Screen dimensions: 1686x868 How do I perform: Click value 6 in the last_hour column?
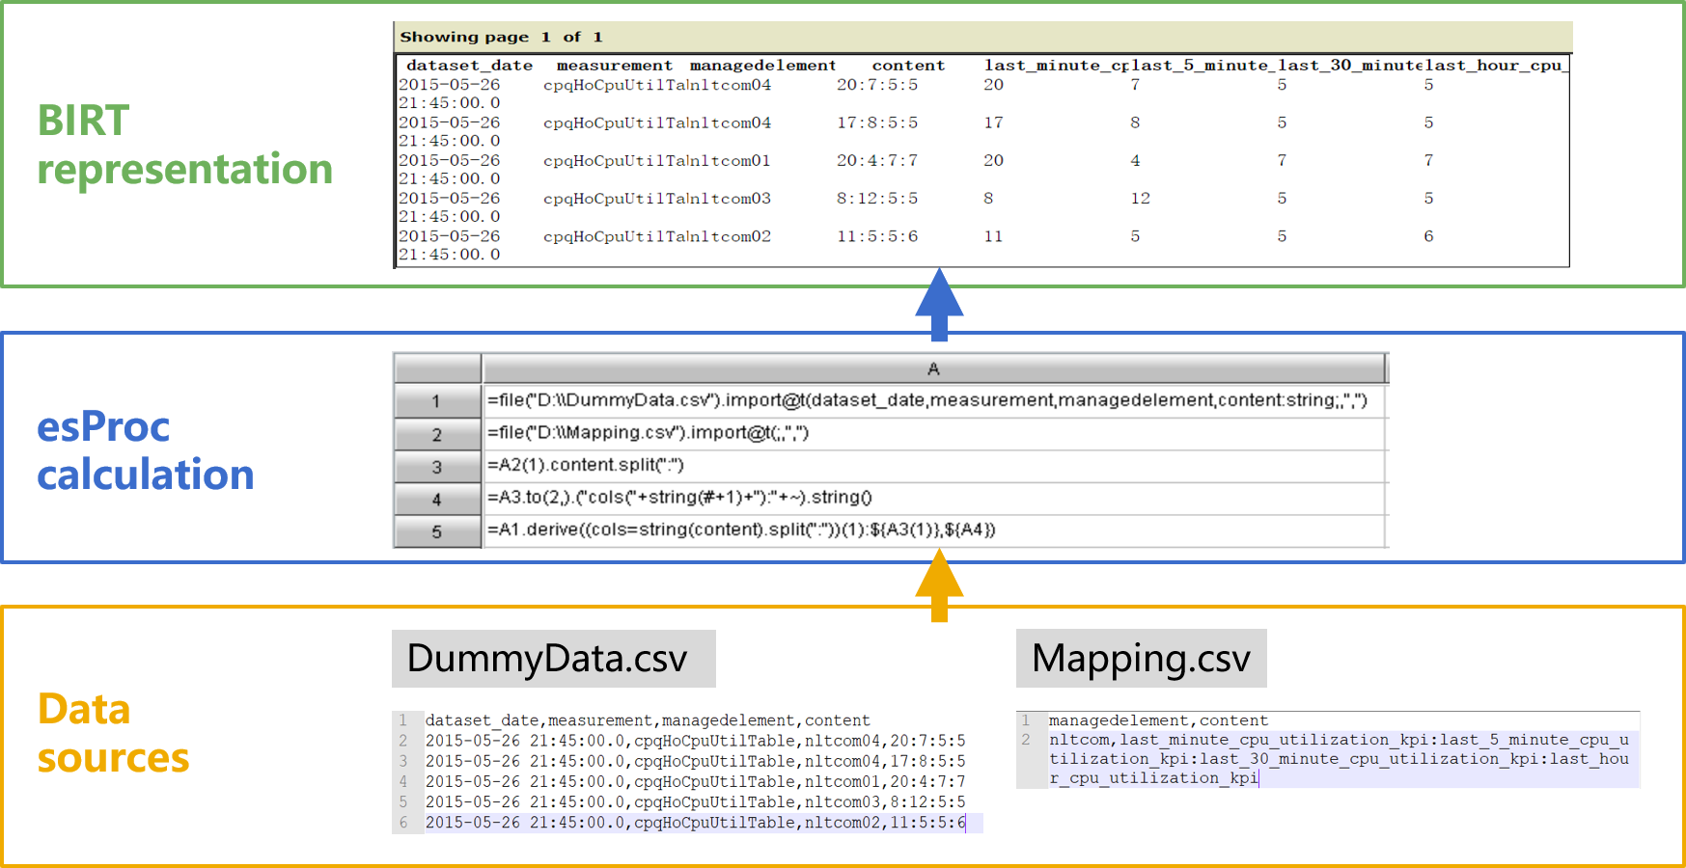[x=1428, y=236]
